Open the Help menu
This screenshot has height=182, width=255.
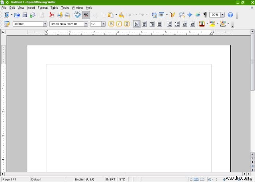pyautogui.click(x=89, y=8)
